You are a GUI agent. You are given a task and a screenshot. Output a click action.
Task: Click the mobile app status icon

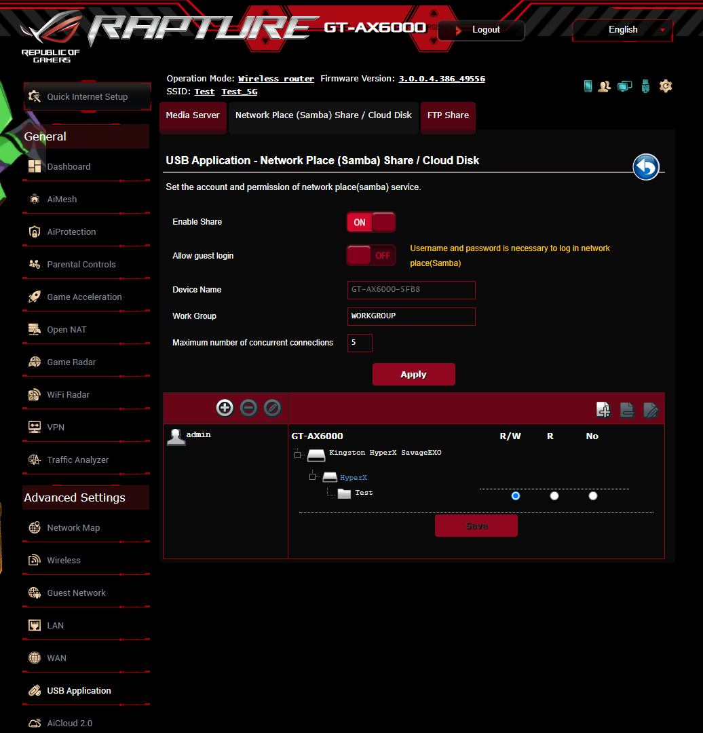tap(588, 86)
